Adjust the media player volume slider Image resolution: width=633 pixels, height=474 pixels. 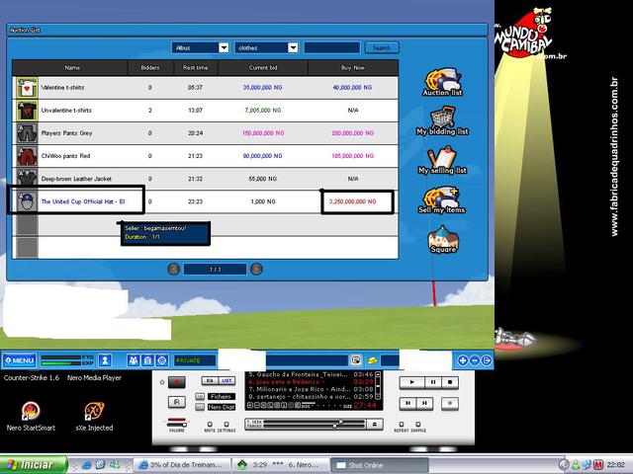tap(177, 423)
